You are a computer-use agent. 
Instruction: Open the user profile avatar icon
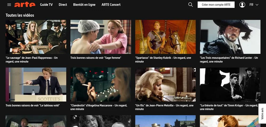pos(242,5)
